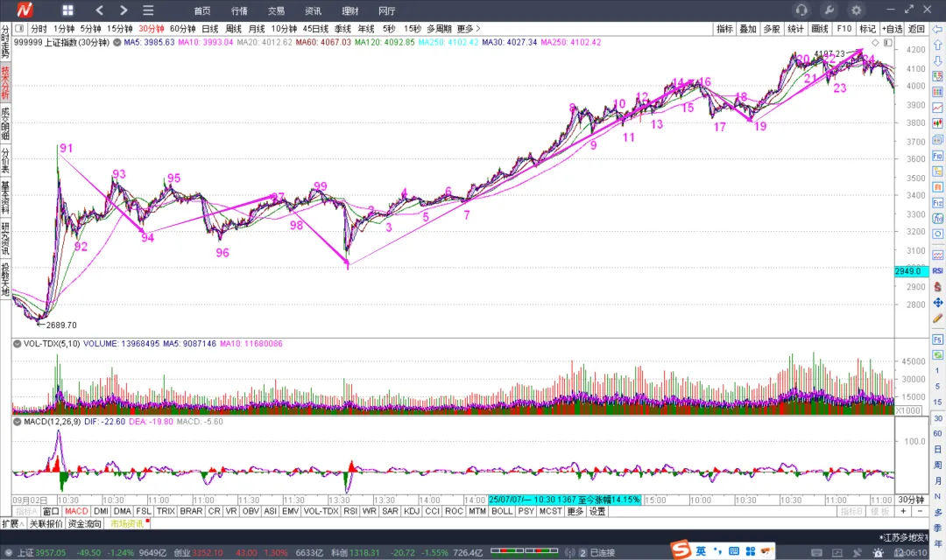
Task: Click the plus zoom button near time axis
Action: point(903,511)
